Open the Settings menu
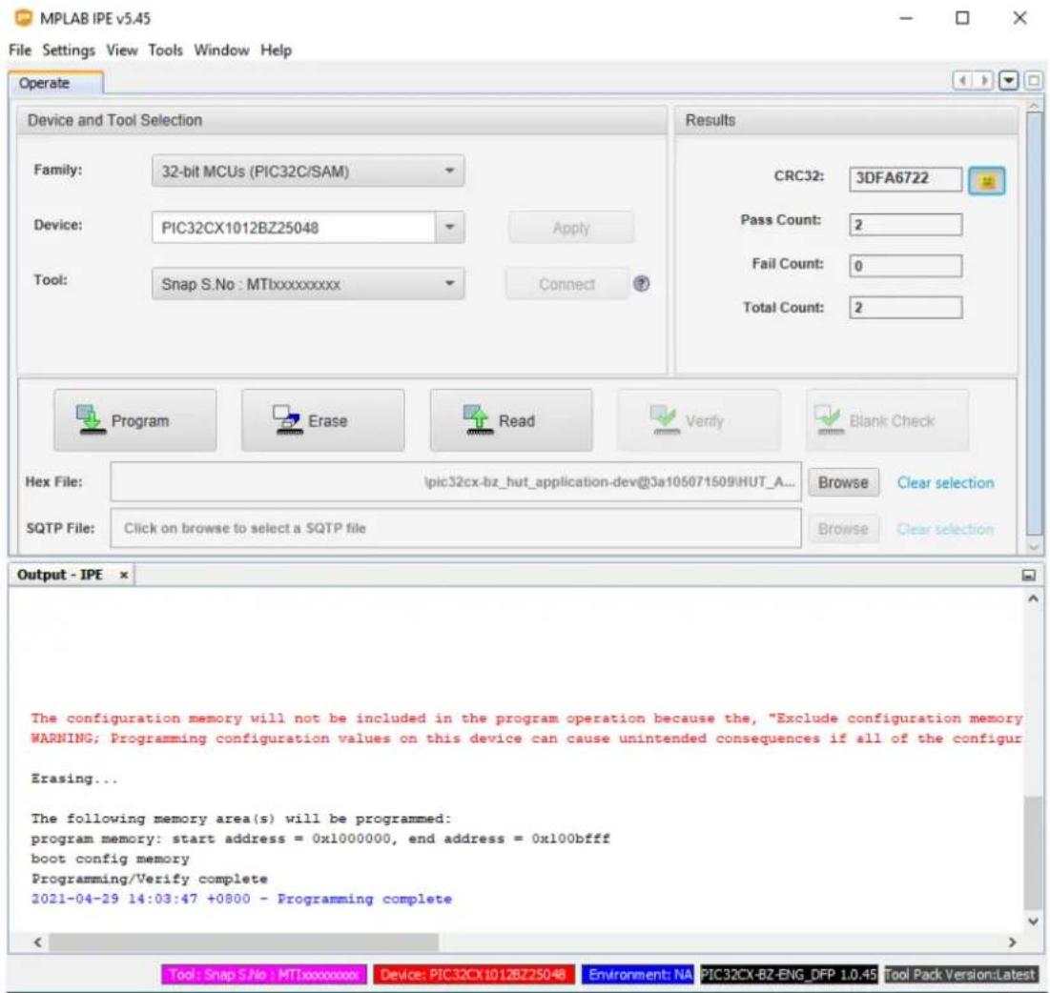The image size is (1050, 993). pyautogui.click(x=69, y=51)
